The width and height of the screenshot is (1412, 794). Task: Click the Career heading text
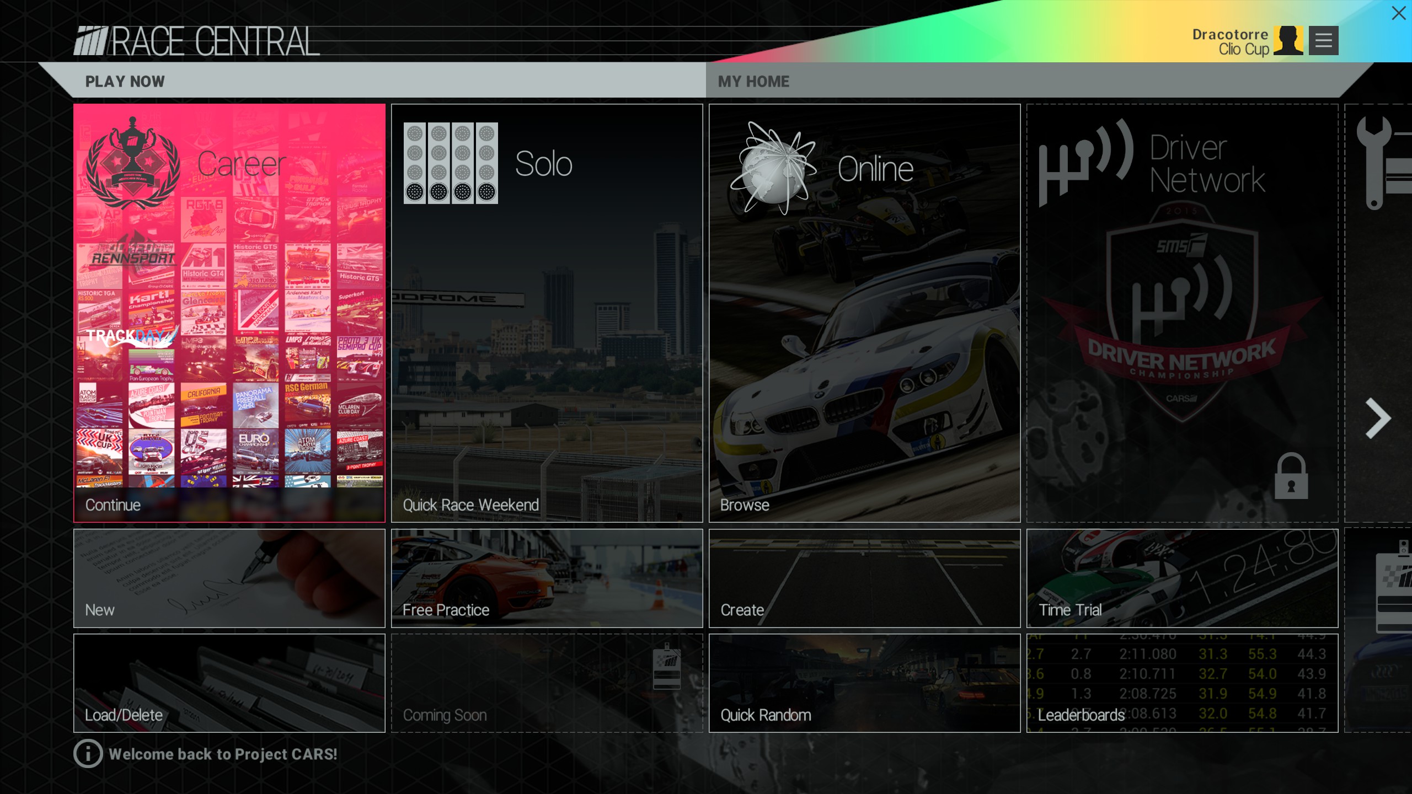click(242, 164)
